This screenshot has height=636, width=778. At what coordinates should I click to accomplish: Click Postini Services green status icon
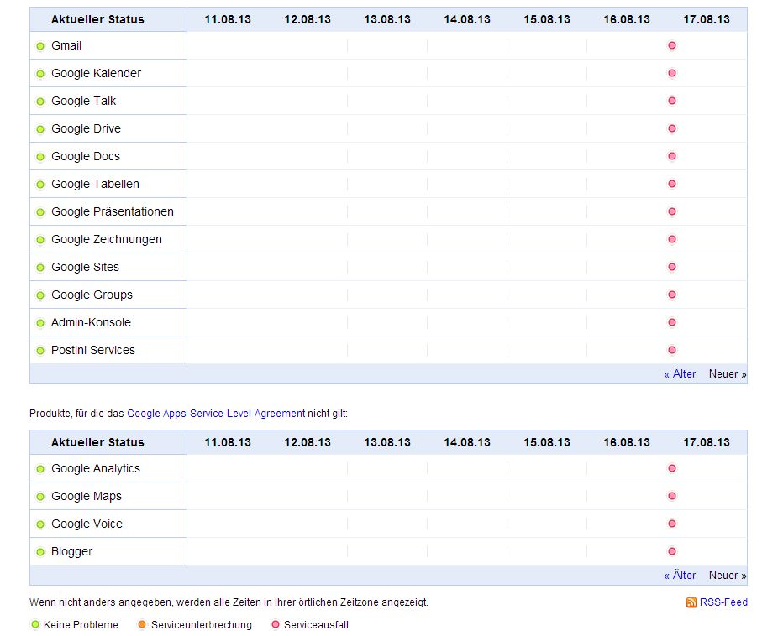(x=40, y=352)
